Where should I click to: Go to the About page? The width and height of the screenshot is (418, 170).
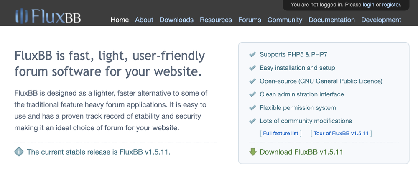pyautogui.click(x=144, y=20)
